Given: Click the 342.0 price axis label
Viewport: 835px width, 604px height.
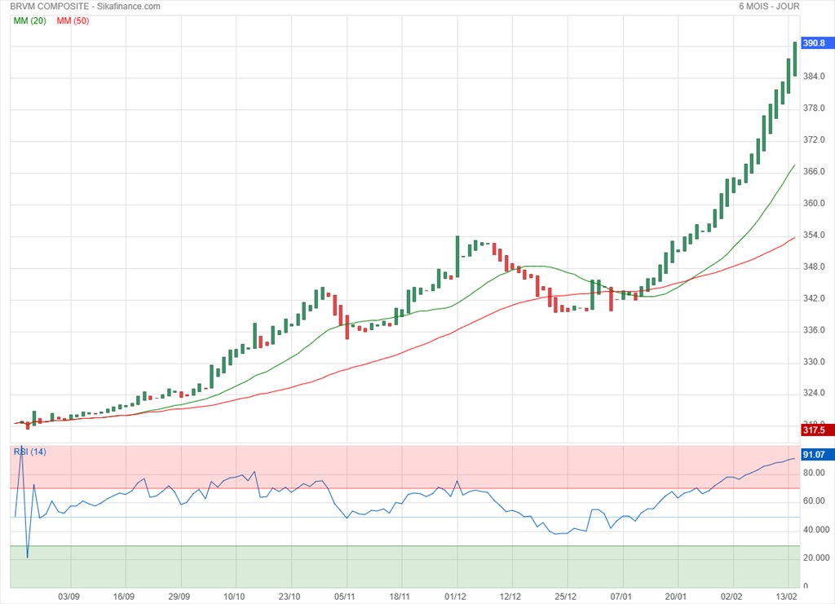Looking at the screenshot, I should [815, 299].
